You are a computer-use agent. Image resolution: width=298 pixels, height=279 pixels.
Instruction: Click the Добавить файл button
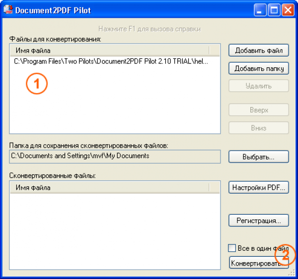(259, 51)
